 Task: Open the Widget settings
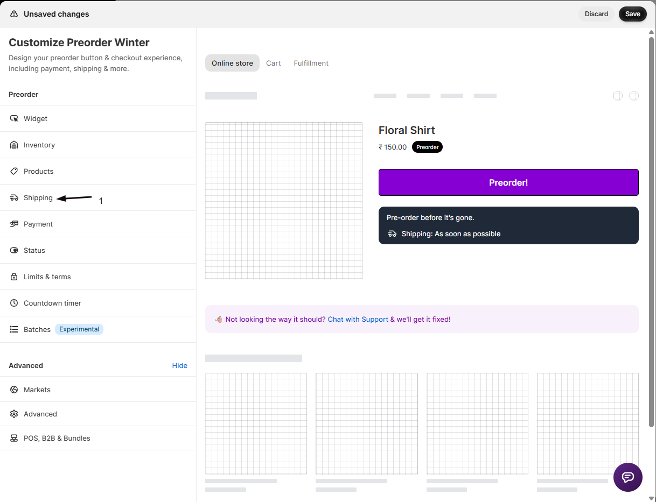coord(98,118)
